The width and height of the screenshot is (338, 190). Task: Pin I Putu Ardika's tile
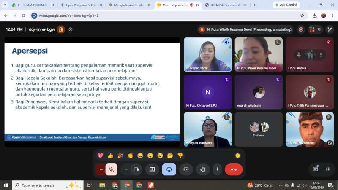click(x=299, y=55)
